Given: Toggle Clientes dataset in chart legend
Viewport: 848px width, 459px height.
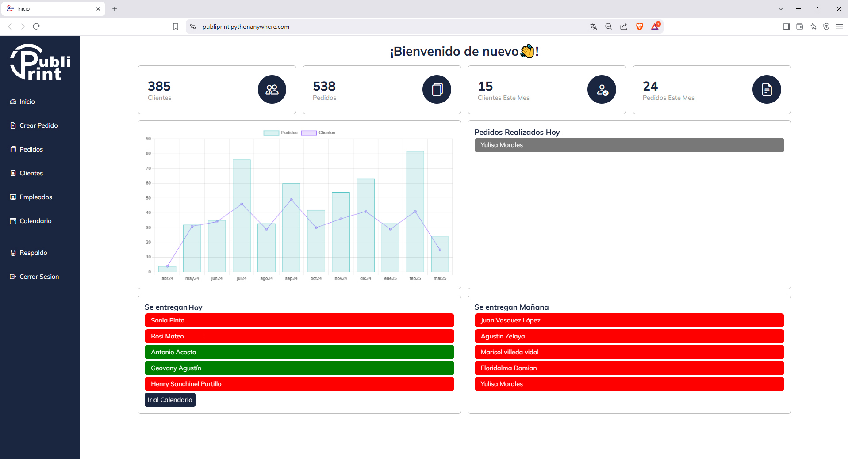Looking at the screenshot, I should point(318,133).
